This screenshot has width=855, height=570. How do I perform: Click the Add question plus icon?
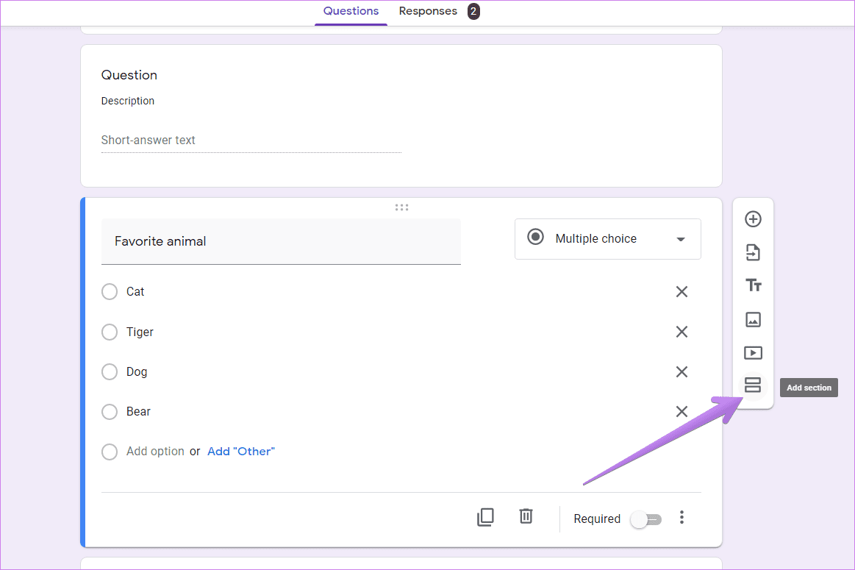click(753, 219)
